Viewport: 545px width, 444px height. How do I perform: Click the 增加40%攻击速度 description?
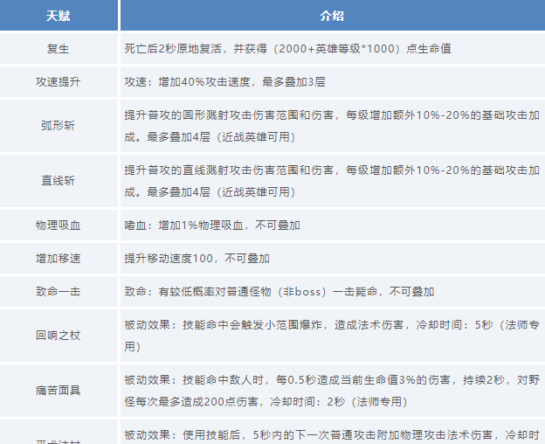(x=224, y=82)
